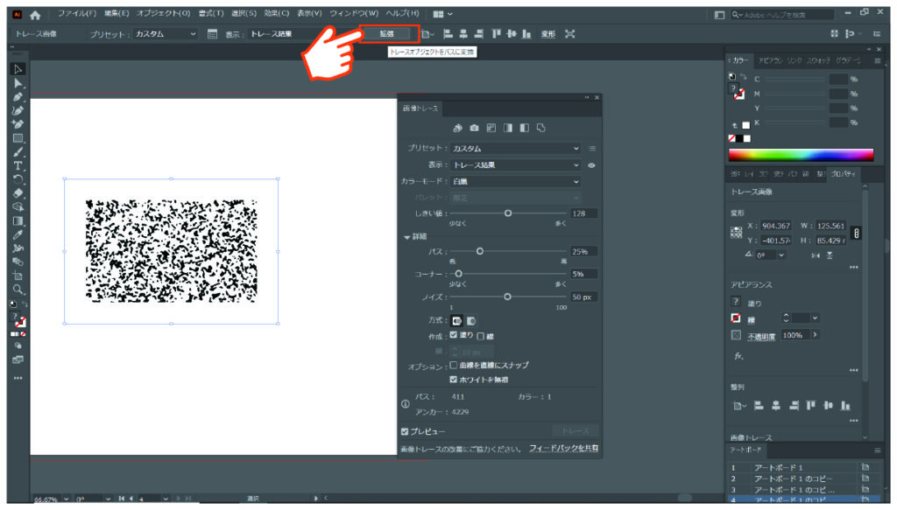Select the Selection tool in the toolbar
The image size is (897, 510).
(18, 69)
